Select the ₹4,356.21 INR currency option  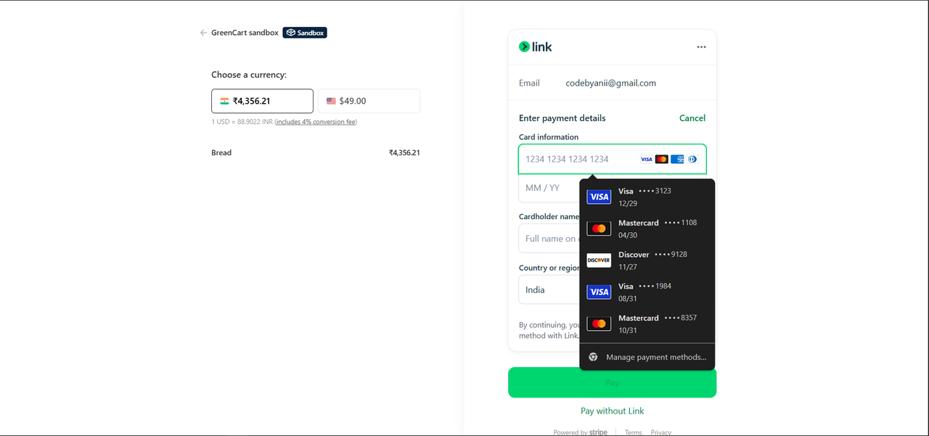click(262, 101)
